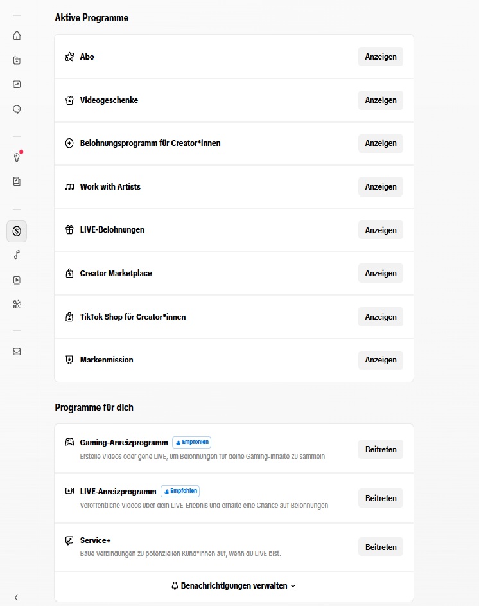Open the scissors editing tool icon
The height and width of the screenshot is (606, 479).
coord(17,305)
